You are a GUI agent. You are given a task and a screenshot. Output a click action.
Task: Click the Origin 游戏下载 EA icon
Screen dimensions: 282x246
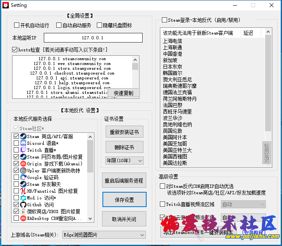23,164
